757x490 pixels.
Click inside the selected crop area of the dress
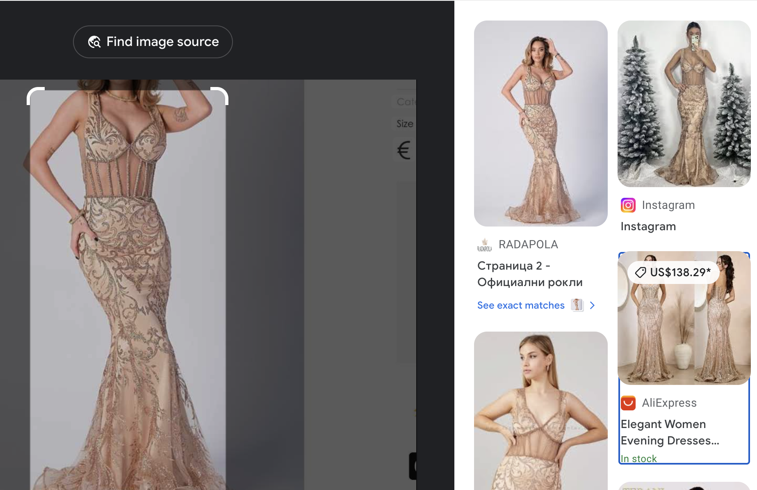click(x=128, y=287)
